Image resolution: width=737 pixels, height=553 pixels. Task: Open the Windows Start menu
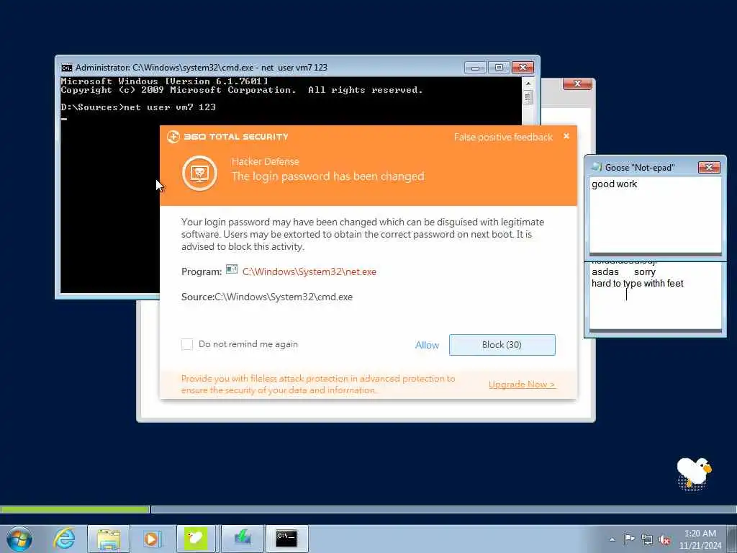coord(19,539)
